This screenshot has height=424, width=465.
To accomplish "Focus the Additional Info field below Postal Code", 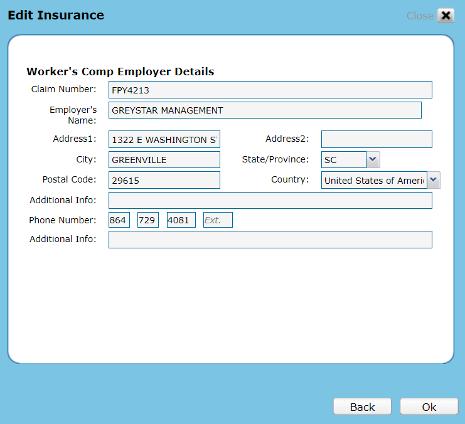I will [270, 200].
